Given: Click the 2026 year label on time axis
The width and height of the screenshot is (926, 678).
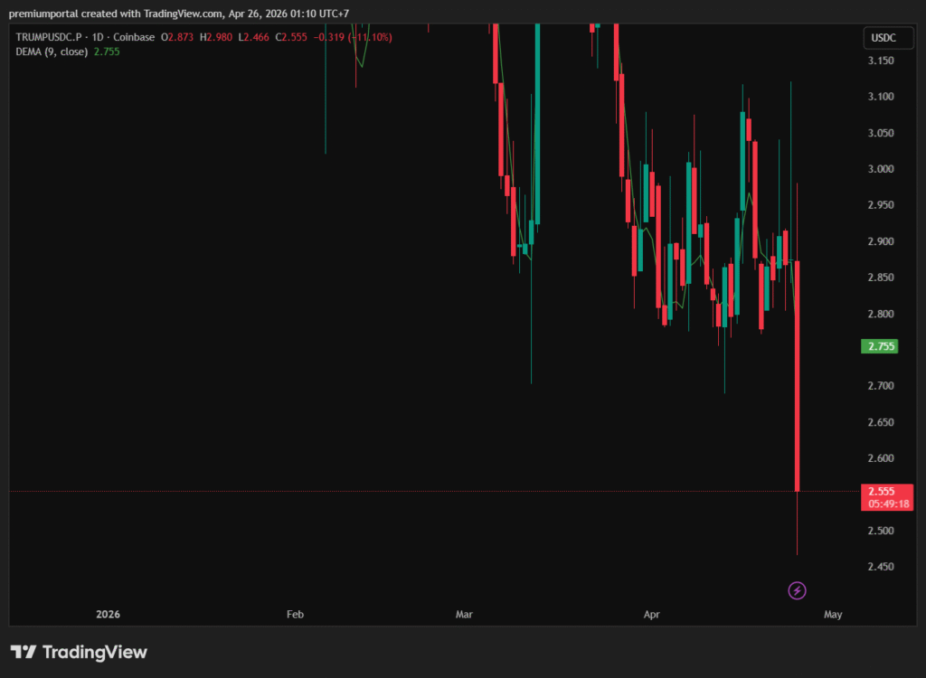Looking at the screenshot, I should coord(108,614).
